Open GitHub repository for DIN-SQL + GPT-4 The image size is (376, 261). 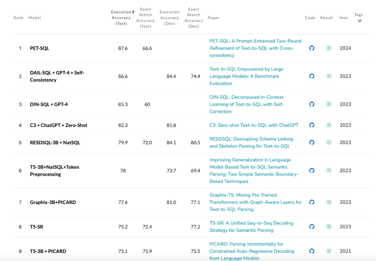[x=312, y=104]
